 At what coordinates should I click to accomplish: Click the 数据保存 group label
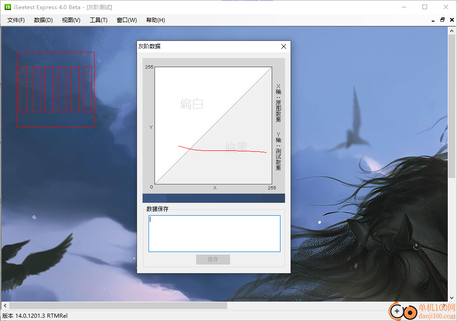pos(157,209)
